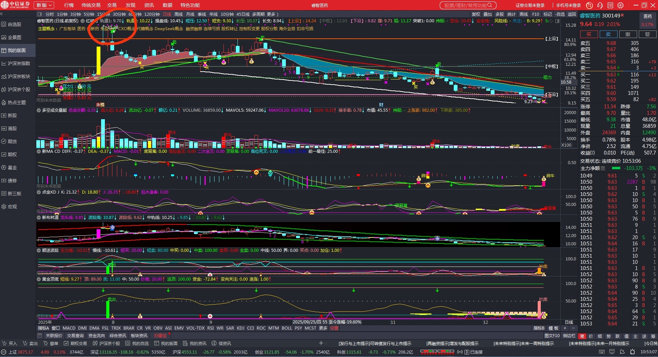Viewport: 658px width, 357px height.
Task: Open the 多空成交量能 indicator dropdown
Action: (39, 110)
